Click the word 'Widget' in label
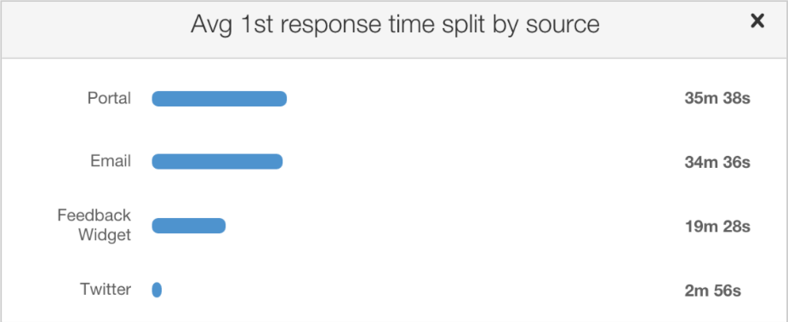Screen dimensions: 788x322 pos(105,235)
